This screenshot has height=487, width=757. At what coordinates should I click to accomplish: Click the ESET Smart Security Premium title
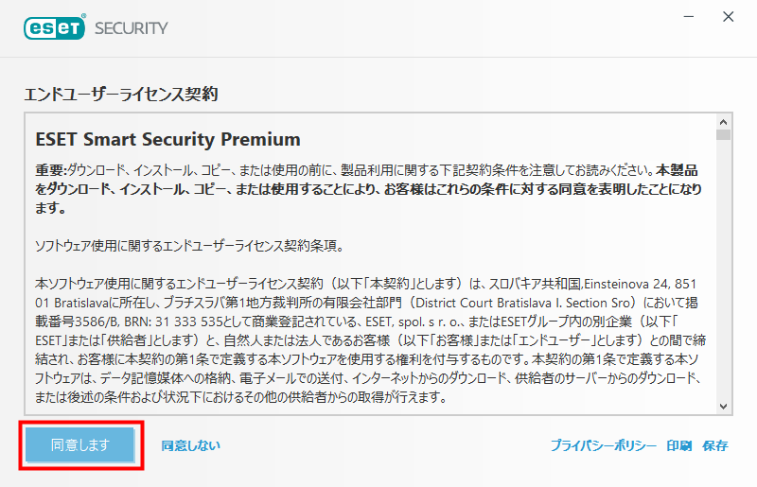[168, 140]
